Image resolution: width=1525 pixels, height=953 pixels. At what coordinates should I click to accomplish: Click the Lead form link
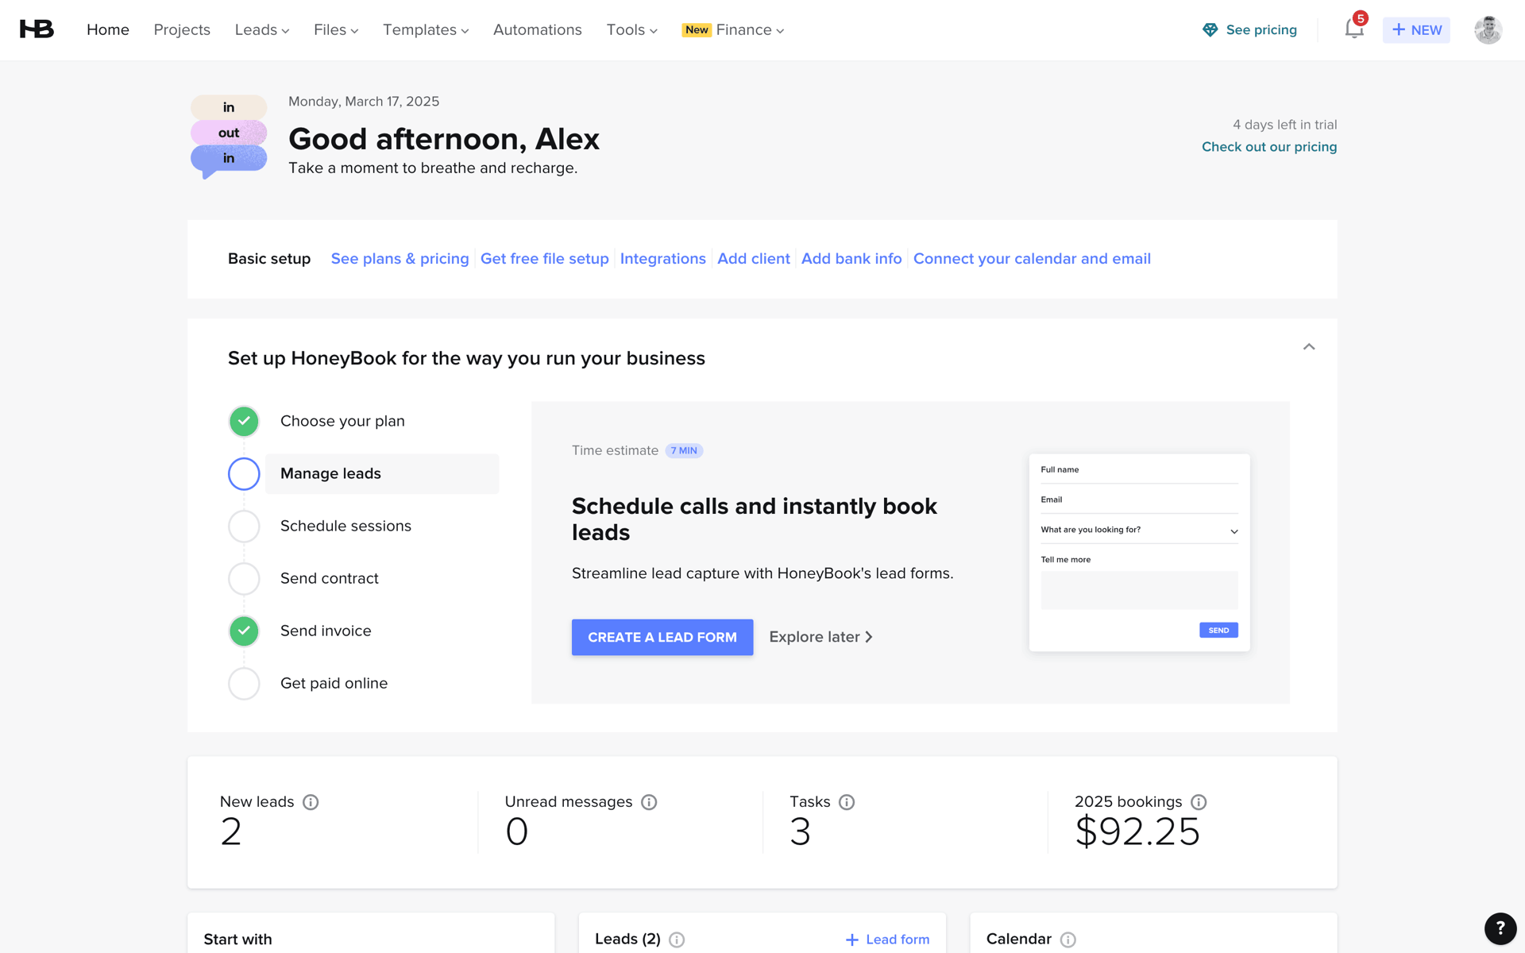click(x=898, y=939)
